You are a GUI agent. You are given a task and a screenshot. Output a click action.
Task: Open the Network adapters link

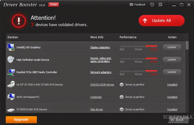pyautogui.click(x=101, y=72)
